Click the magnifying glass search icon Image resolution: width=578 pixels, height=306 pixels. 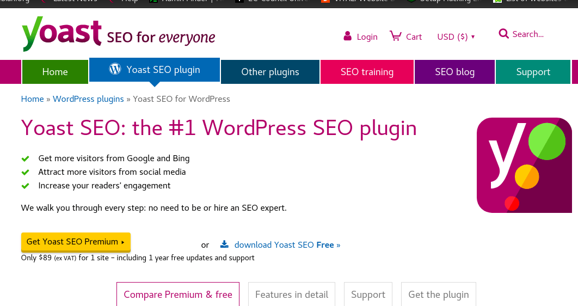(x=503, y=34)
